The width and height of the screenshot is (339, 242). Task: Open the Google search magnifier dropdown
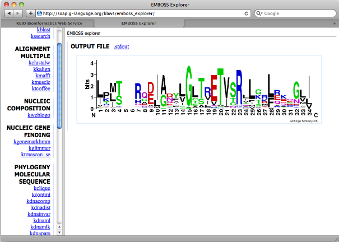point(259,13)
